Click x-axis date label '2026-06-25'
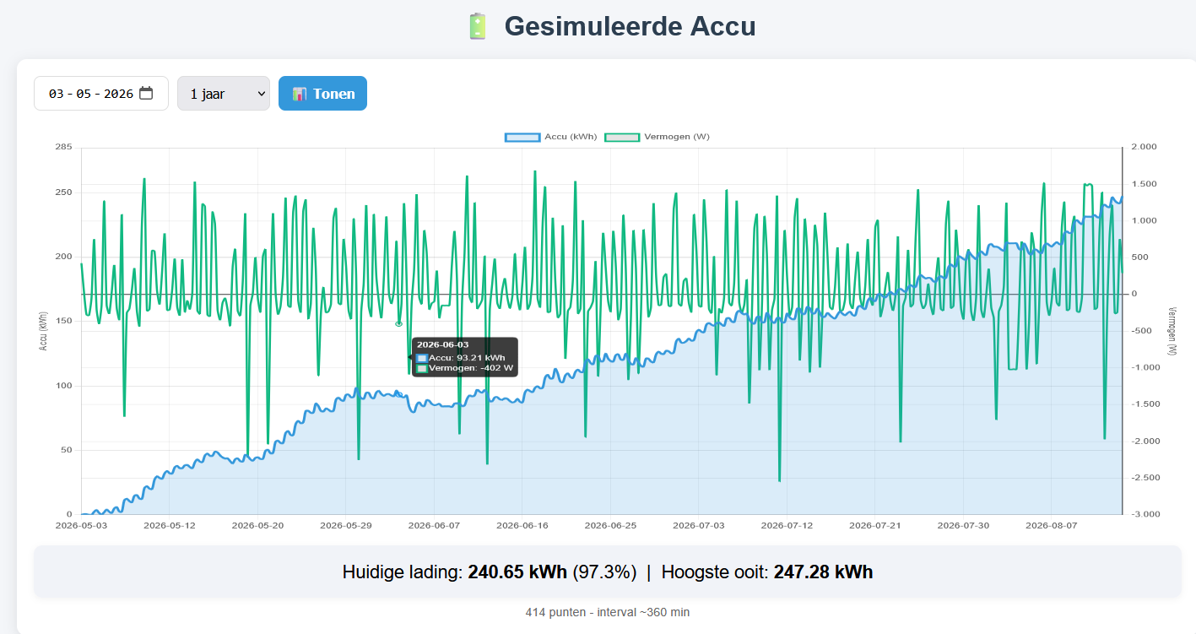Screen dimensions: 1196x634 (610, 525)
